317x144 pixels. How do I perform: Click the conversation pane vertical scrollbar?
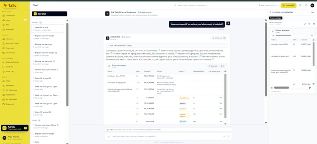266,60
